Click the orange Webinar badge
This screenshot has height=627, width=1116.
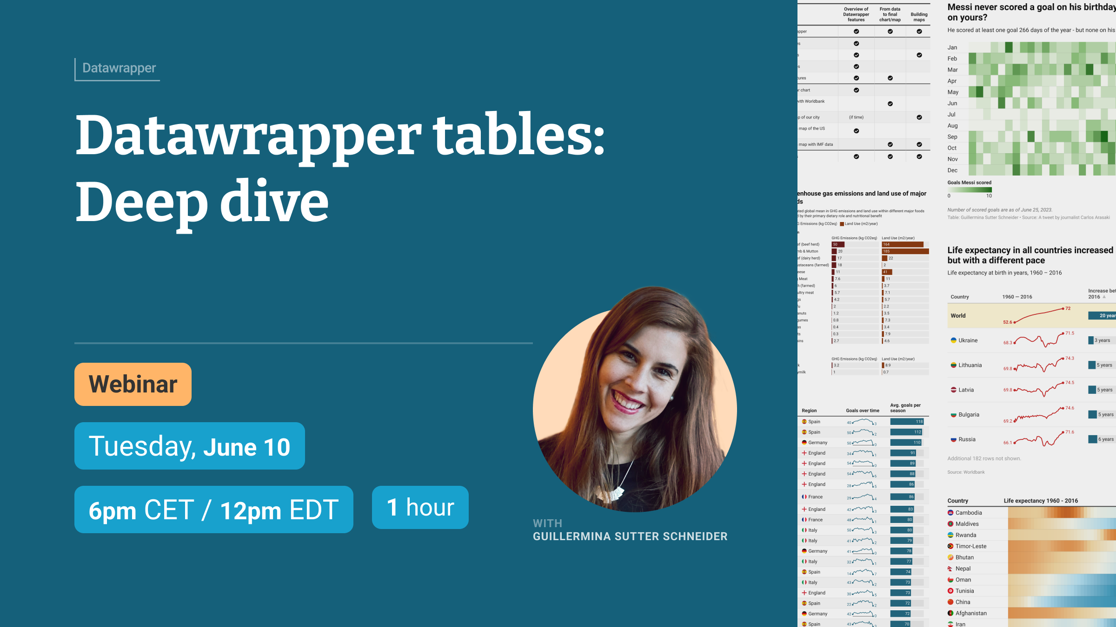133,384
